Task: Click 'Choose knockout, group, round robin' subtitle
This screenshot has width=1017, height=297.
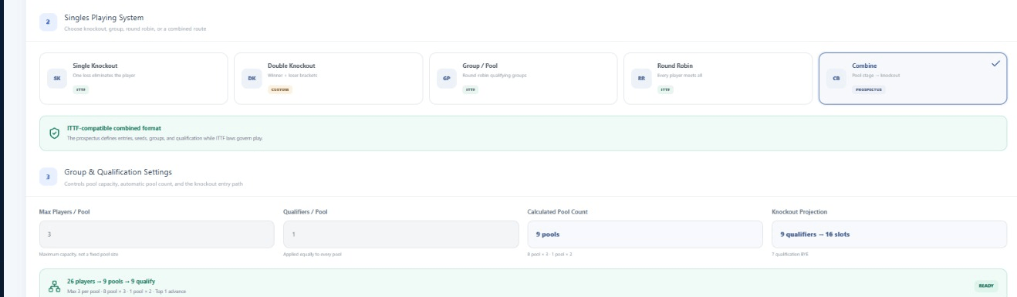Action: [x=135, y=29]
